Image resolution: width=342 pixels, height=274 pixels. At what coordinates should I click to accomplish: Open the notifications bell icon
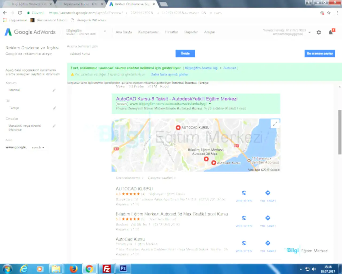coord(331,32)
